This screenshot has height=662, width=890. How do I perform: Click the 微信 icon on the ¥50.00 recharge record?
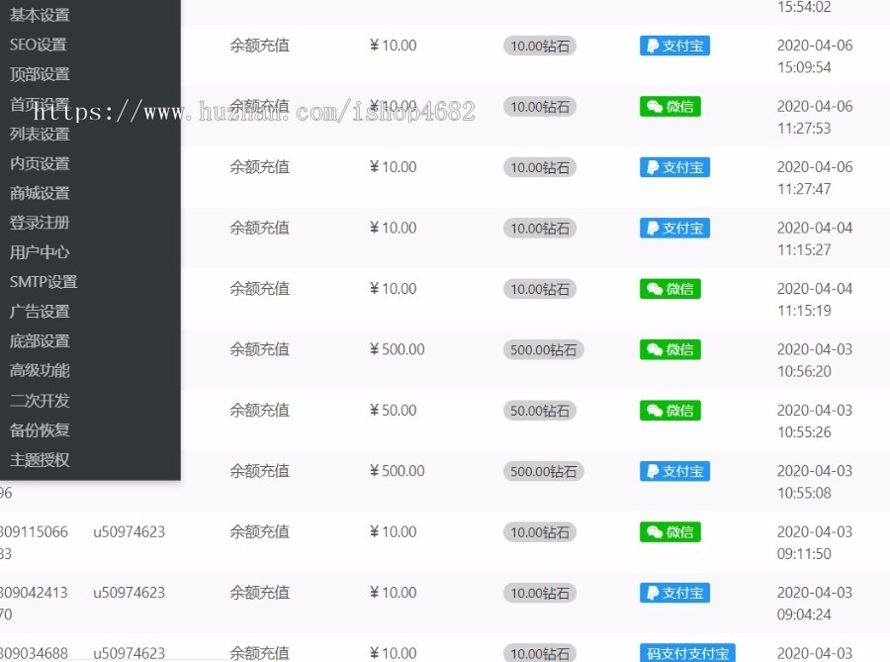click(670, 410)
